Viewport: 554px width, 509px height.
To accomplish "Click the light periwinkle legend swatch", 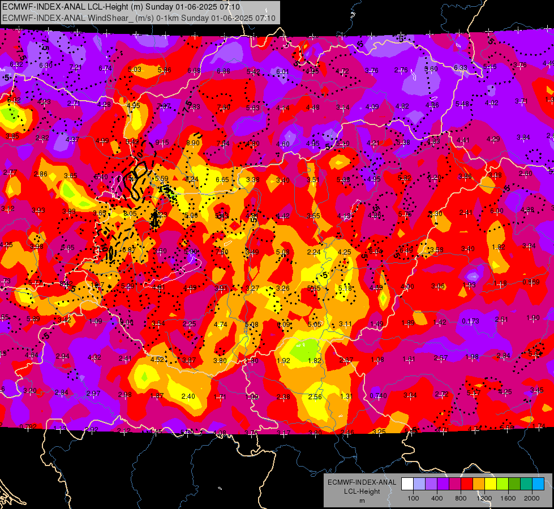I will (419, 484).
